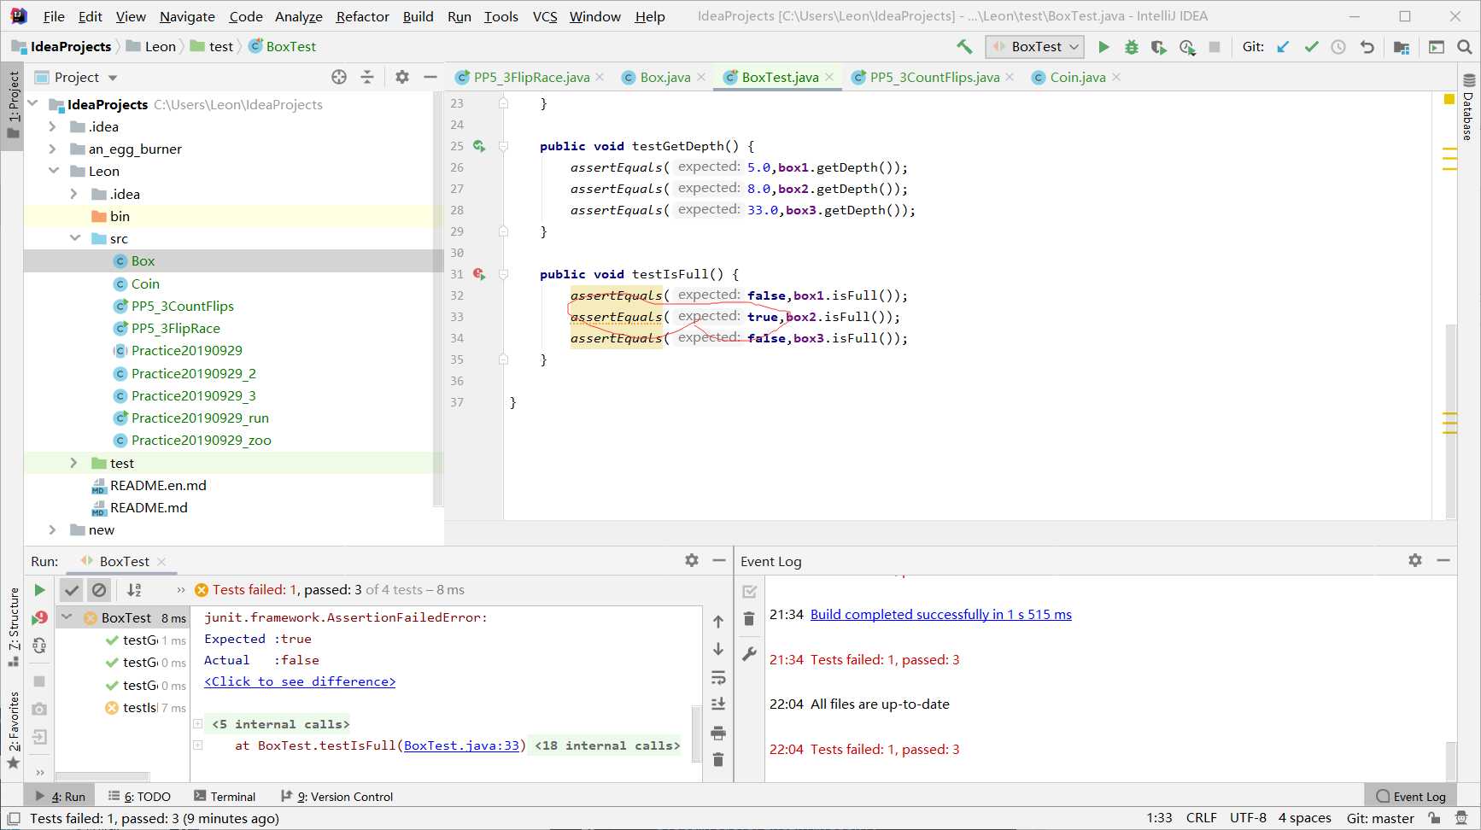
Task: Start debugging with the bug icon
Action: click(x=1131, y=47)
